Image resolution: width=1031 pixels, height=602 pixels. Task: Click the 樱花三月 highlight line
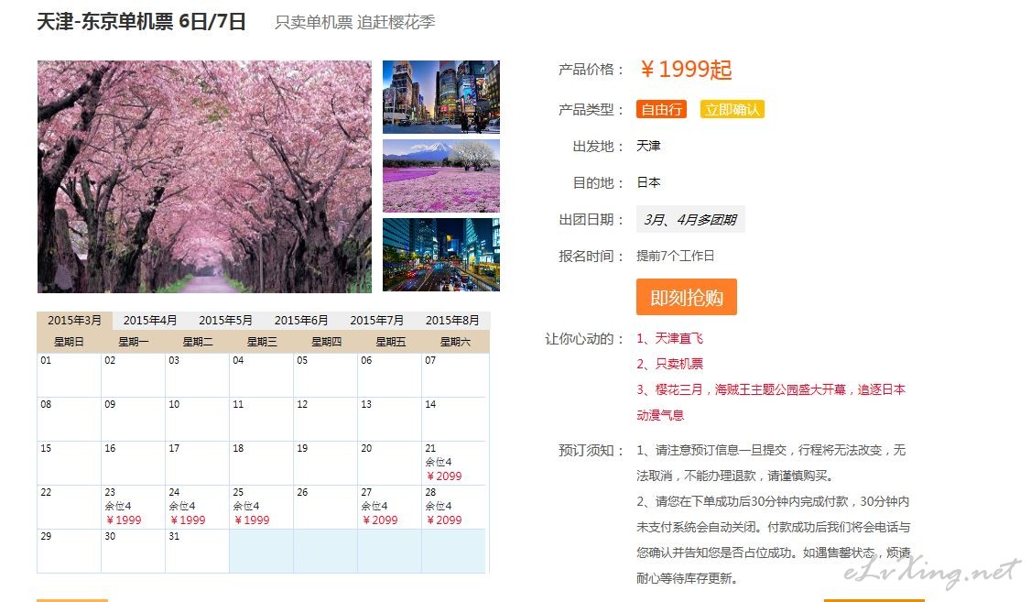coord(771,402)
